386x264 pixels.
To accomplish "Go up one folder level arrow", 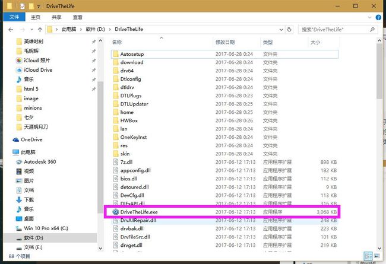I will coord(40,30).
